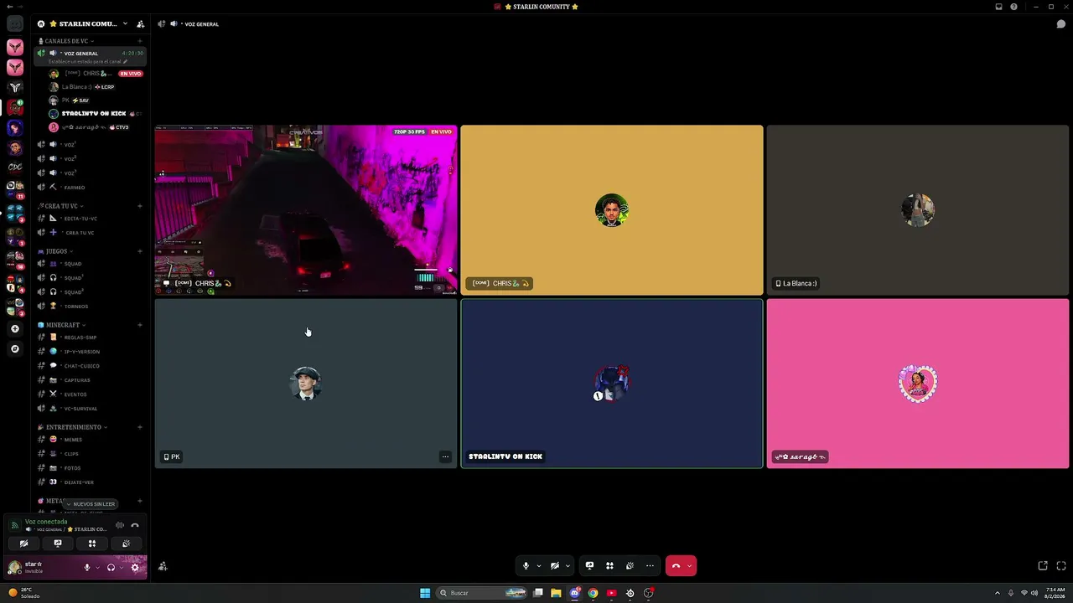Screen dimensions: 1073x603
Task: Select La Blanca participant tile
Action: click(x=918, y=210)
